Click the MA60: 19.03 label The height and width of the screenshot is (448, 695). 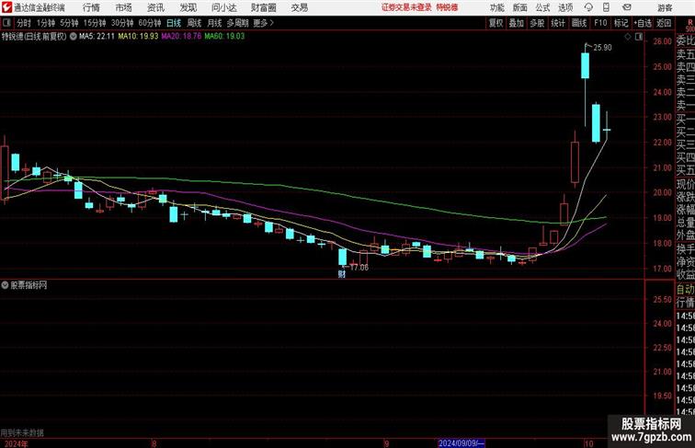tap(224, 37)
